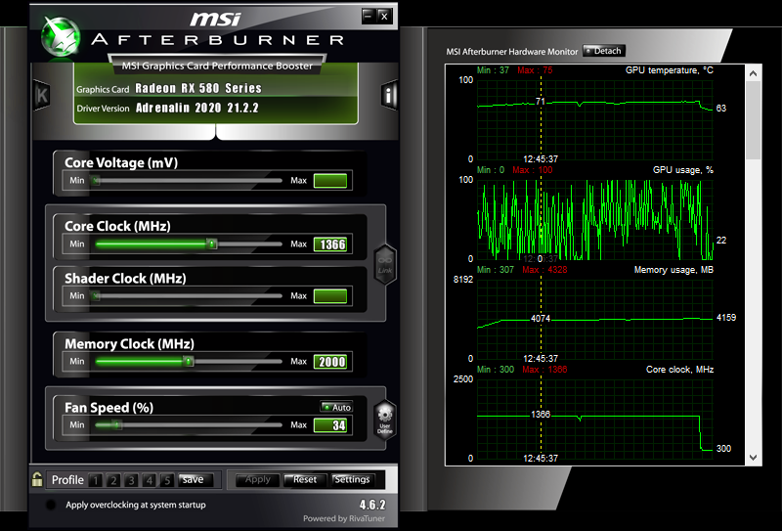
Task: Click the MSI Afterburner Hardware Monitor title
Action: (511, 52)
